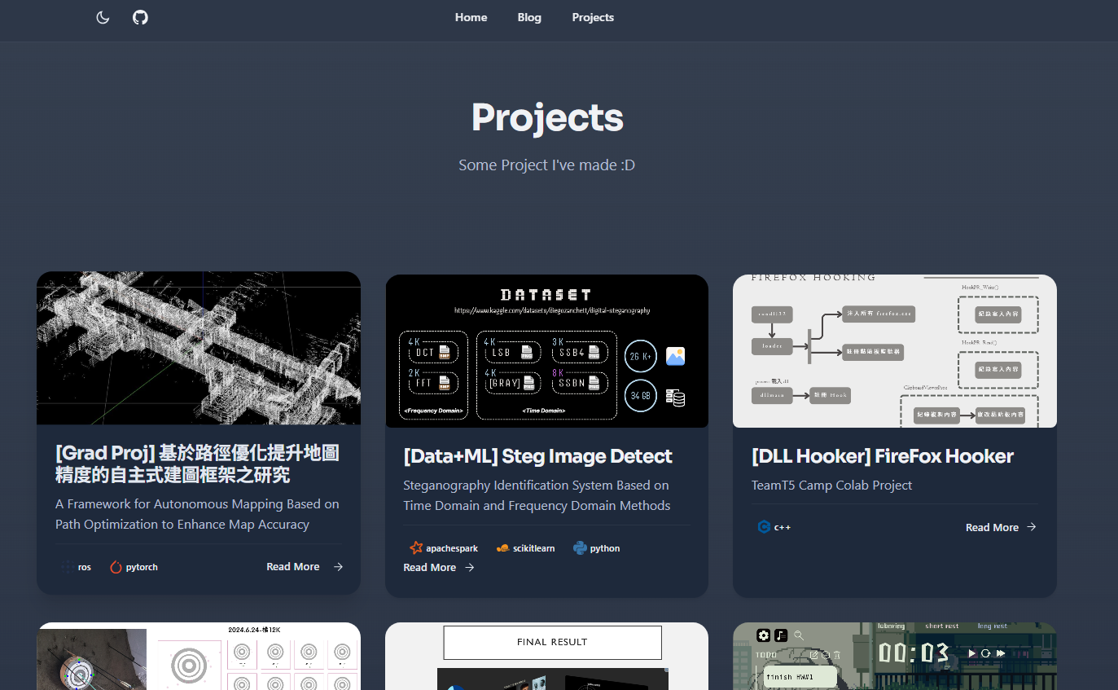Open the Firefox Hooking diagram thumbnail
Image resolution: width=1118 pixels, height=690 pixels.
point(895,350)
